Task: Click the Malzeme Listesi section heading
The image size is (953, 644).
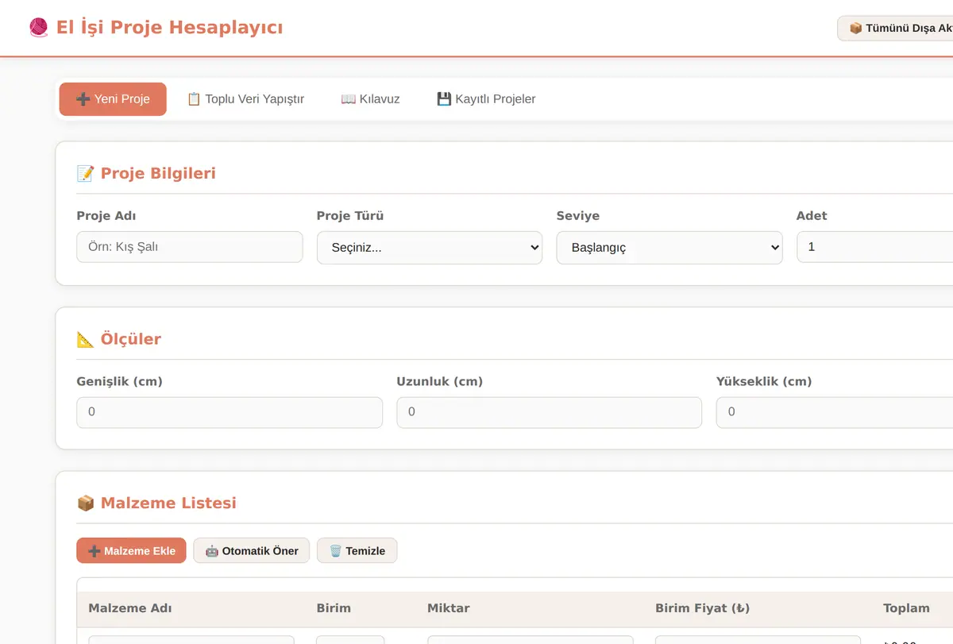Action: point(156,503)
